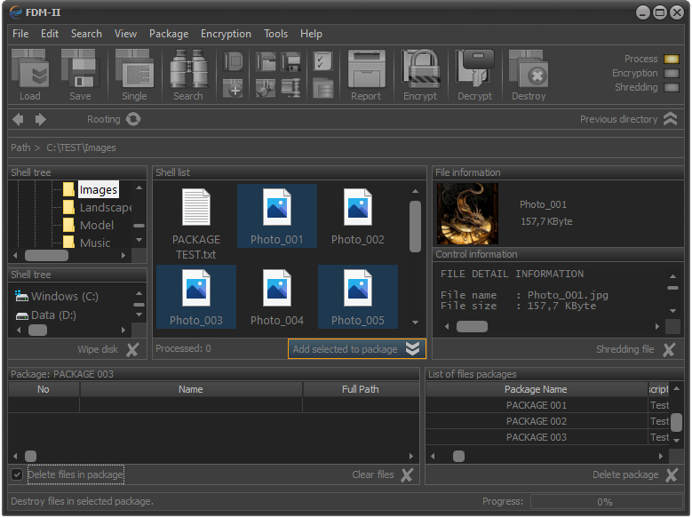
Task: Click the Load toolbar icon
Action: point(29,68)
